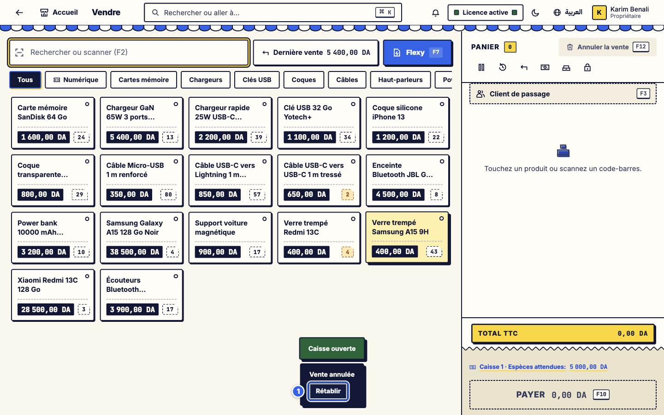Viewport: 664px width, 415px height.
Task: Click the Licence active badge
Action: 485,12
